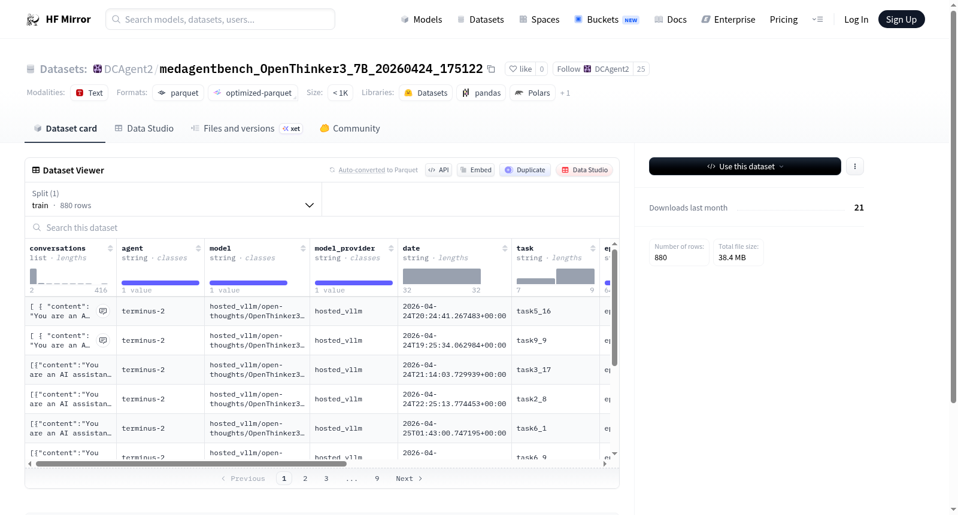The image size is (958, 515).
Task: Open the API button in viewer
Action: (438, 170)
